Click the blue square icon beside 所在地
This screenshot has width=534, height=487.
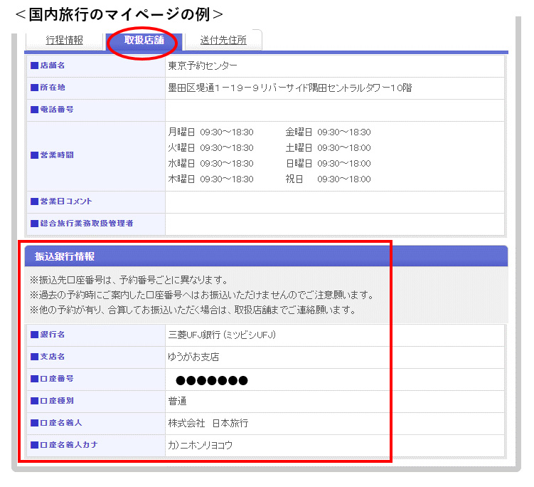pos(34,88)
